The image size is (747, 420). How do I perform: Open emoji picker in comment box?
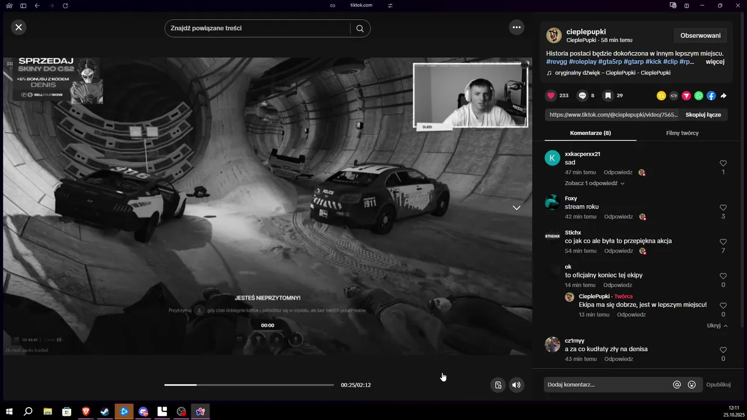click(x=692, y=384)
